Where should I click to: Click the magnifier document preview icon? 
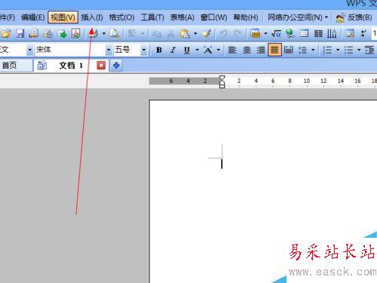[x=115, y=33]
